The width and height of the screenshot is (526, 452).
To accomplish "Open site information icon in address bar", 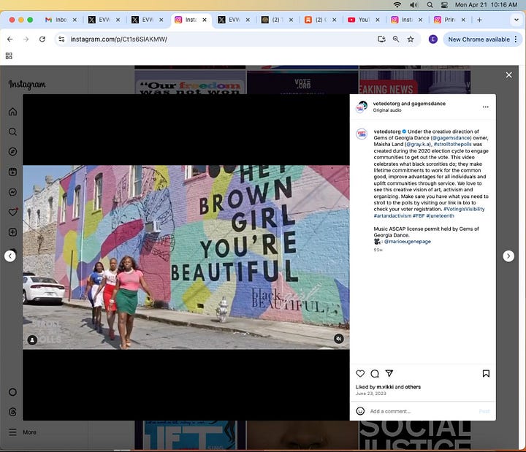I will pos(61,39).
